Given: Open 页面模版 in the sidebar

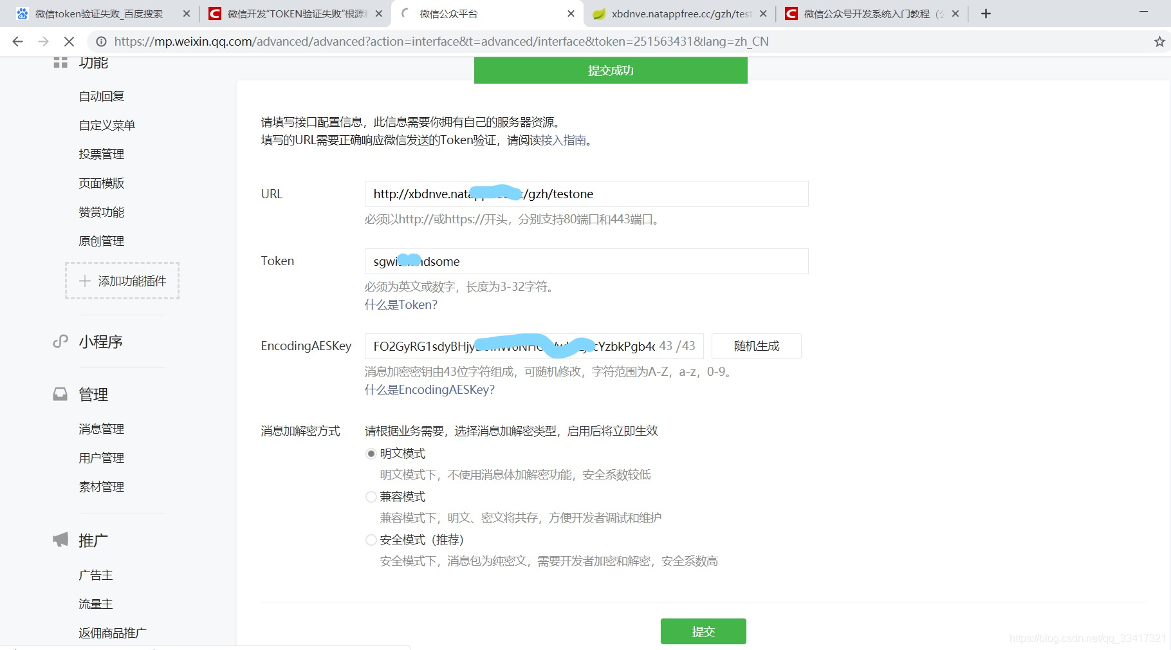Looking at the screenshot, I should tap(102, 183).
